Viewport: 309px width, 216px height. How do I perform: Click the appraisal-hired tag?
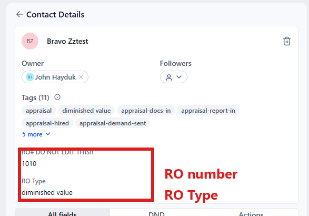[x=47, y=123]
